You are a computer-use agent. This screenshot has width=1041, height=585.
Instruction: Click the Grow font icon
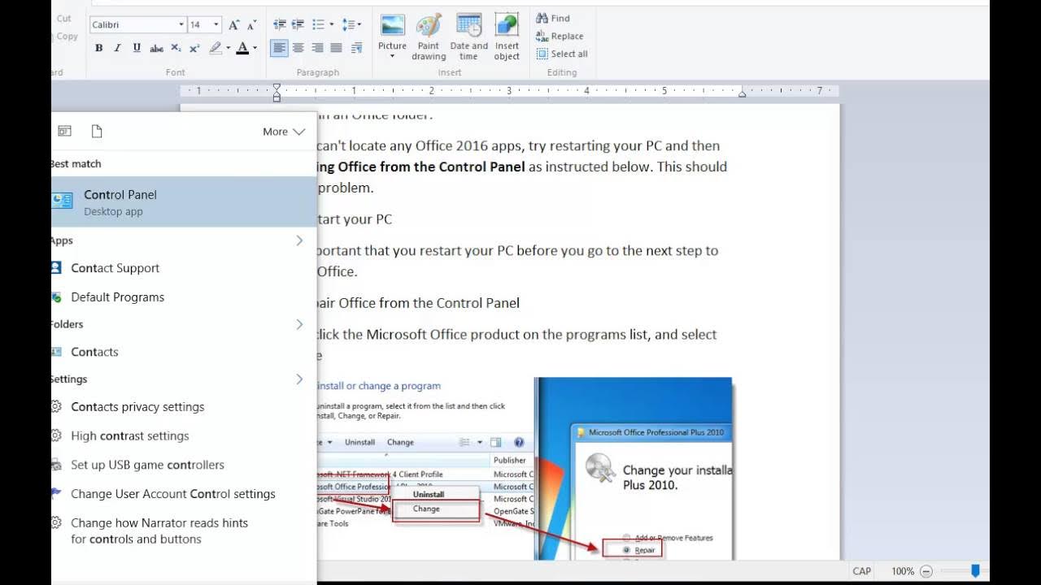point(234,25)
